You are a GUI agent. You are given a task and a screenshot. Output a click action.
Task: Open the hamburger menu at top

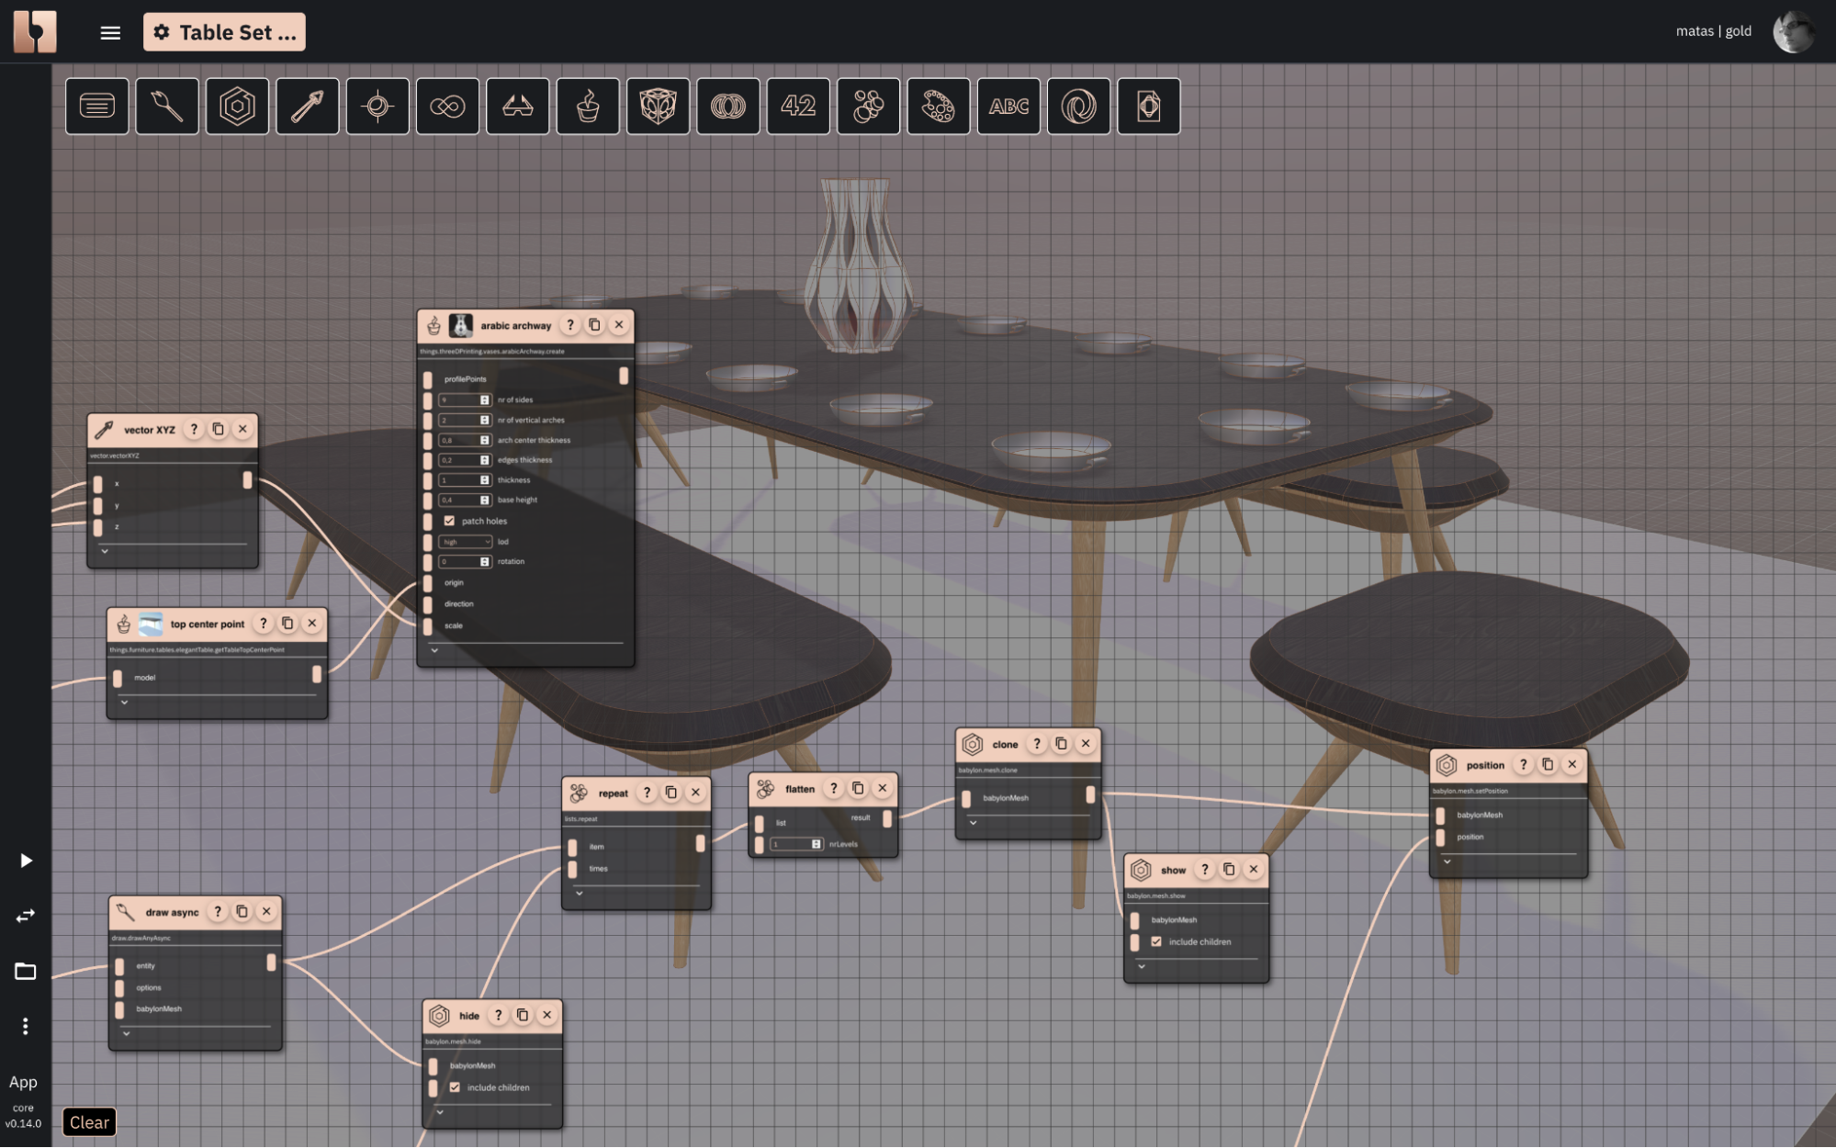(x=110, y=33)
